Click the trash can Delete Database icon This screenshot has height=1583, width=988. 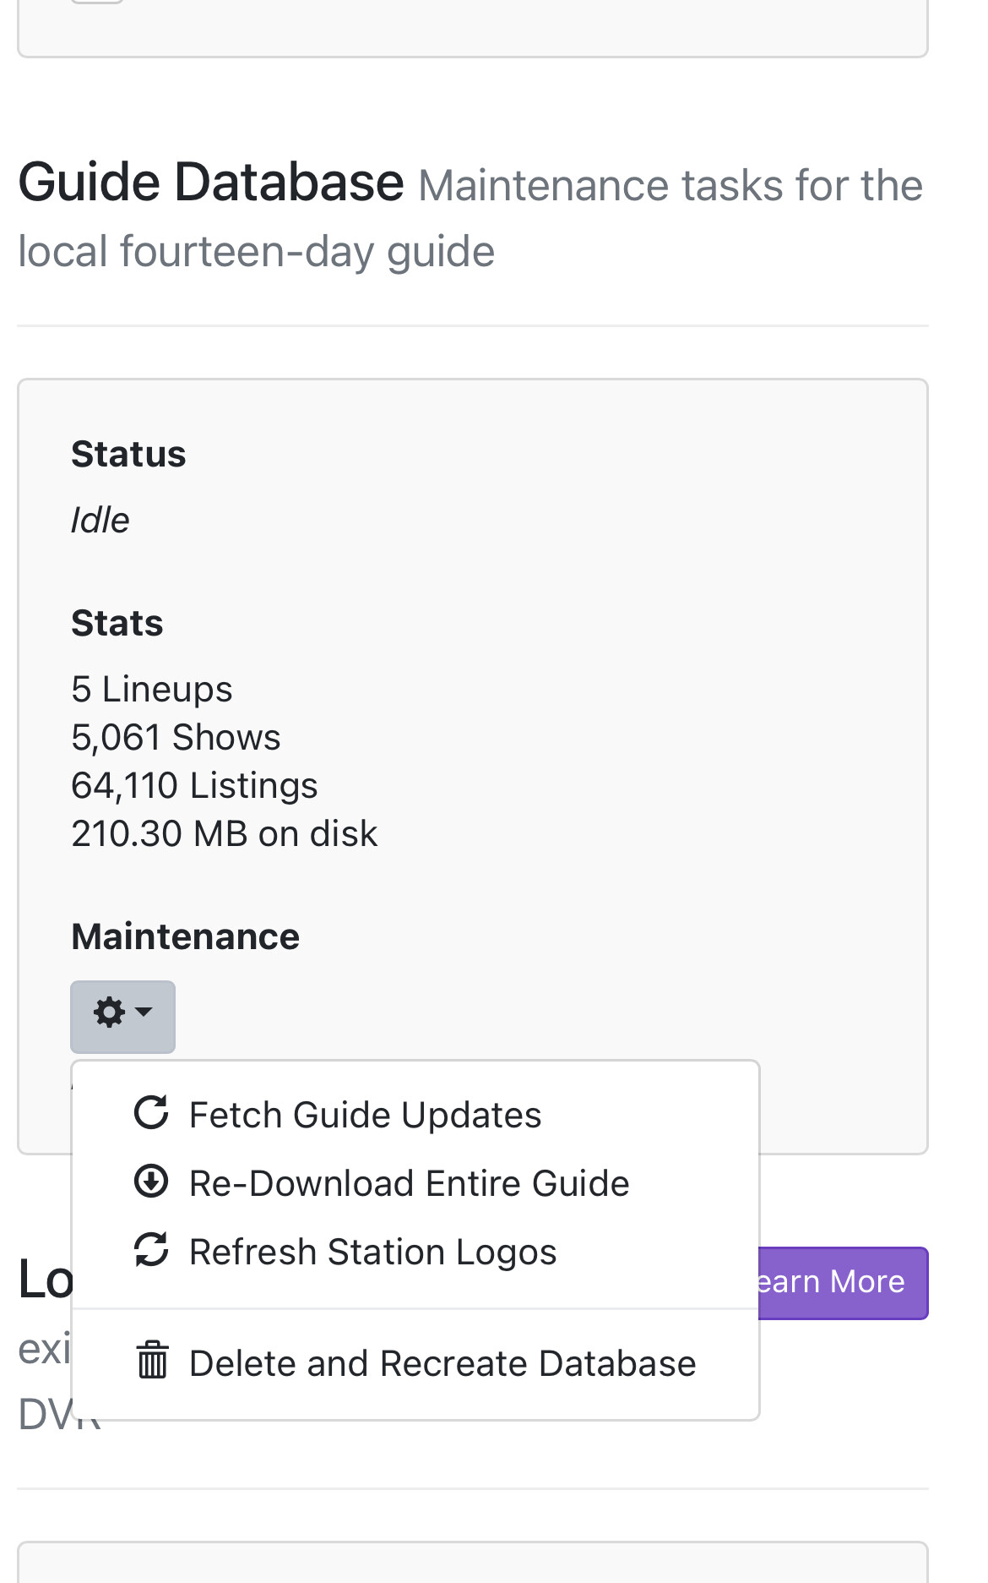[153, 1361]
